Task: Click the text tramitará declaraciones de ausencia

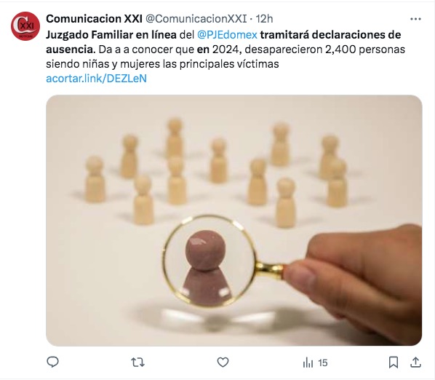Action: (x=223, y=42)
